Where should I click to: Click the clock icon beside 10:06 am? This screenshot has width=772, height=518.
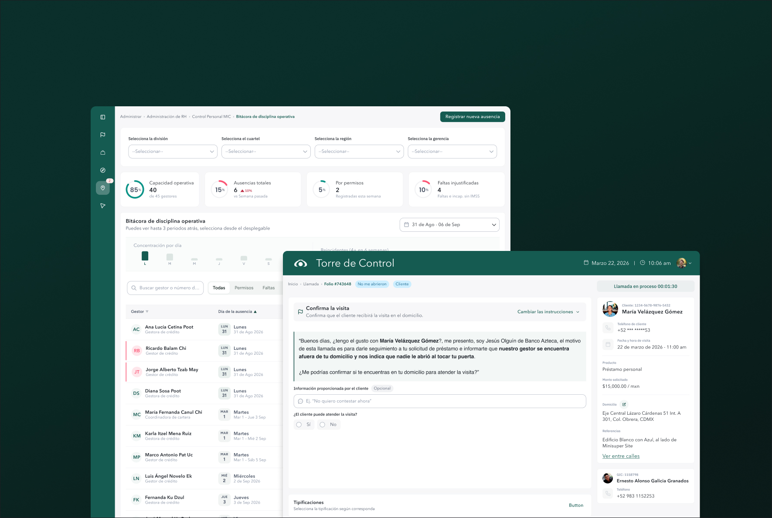[642, 263]
